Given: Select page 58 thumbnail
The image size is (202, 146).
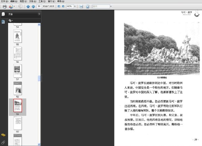Looking at the screenshot, I should coord(18,88).
